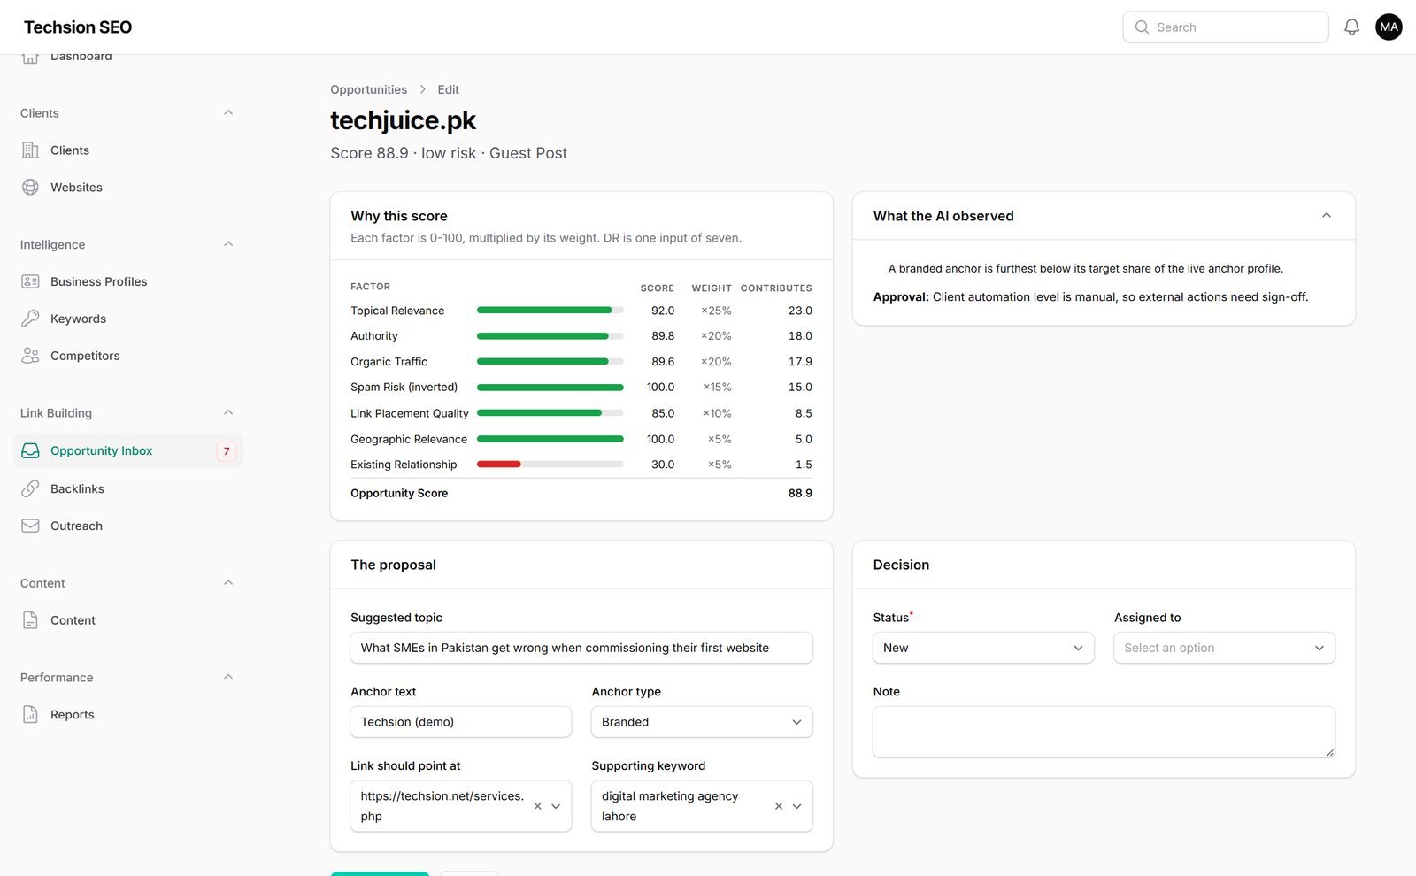This screenshot has width=1416, height=876.
Task: Go to Websites in the sidebar
Action: (x=128, y=188)
